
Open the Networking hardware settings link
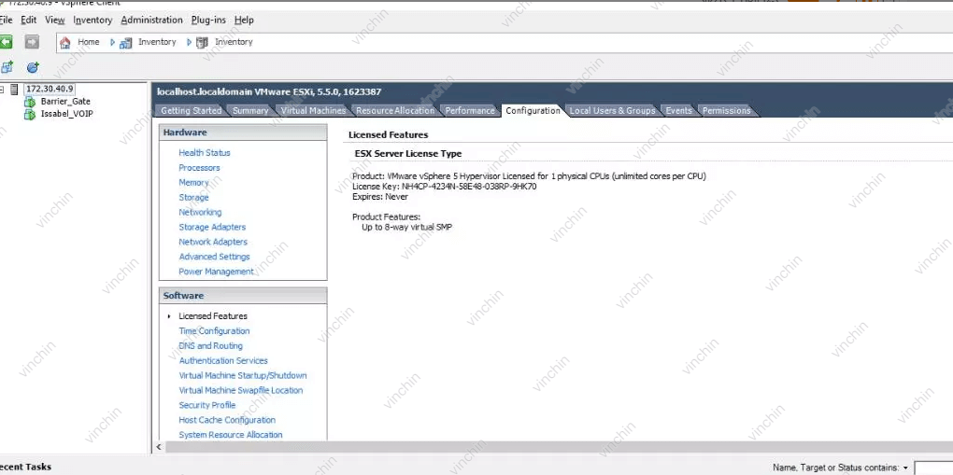(x=200, y=213)
